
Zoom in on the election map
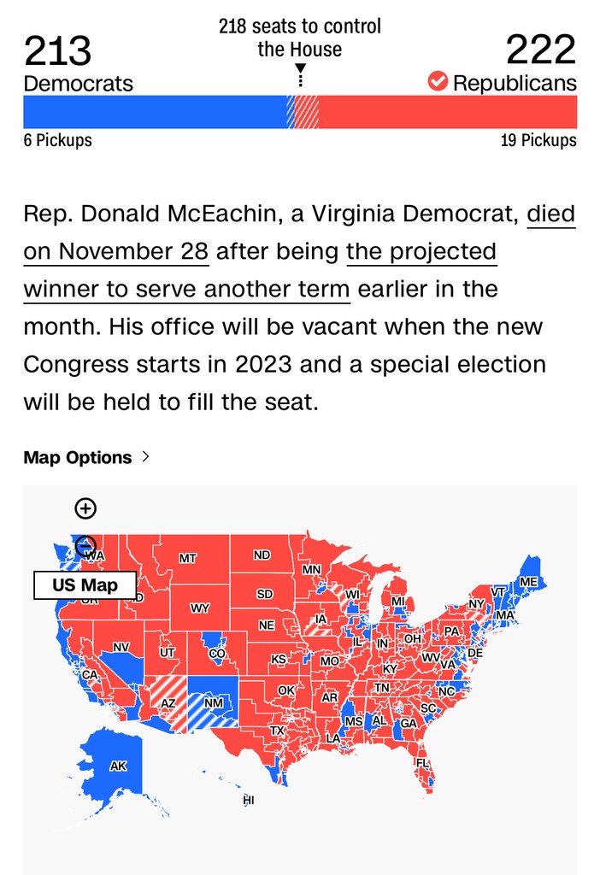tap(85, 508)
